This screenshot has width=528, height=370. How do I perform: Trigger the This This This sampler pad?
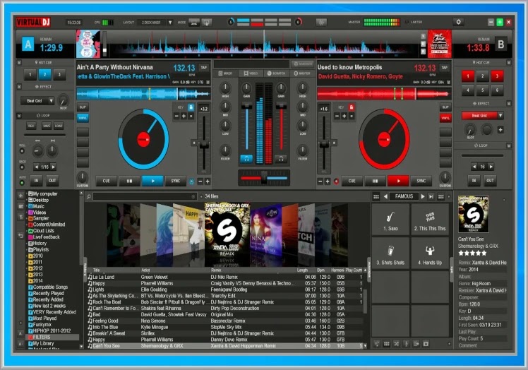tap(430, 219)
